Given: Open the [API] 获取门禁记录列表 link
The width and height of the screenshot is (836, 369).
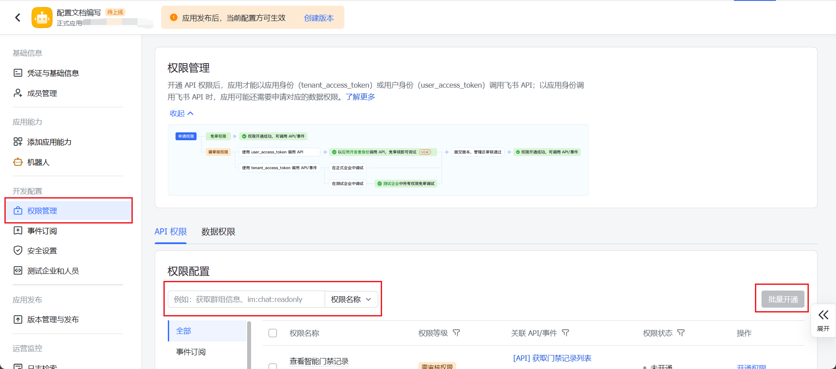Looking at the screenshot, I should [552, 358].
